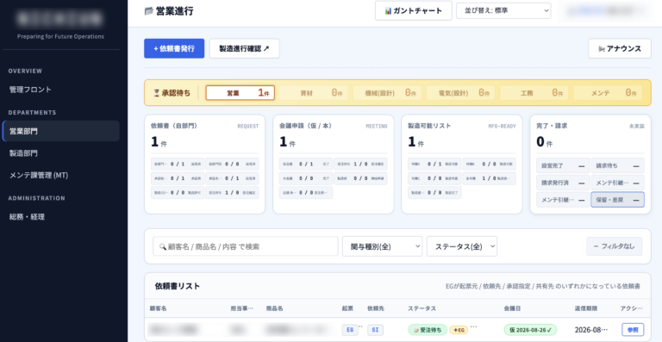
Task: Expand the ステータス(全) dropdown
Action: point(462,246)
